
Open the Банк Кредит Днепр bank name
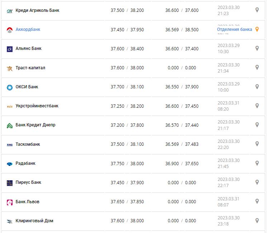[x=36, y=125]
